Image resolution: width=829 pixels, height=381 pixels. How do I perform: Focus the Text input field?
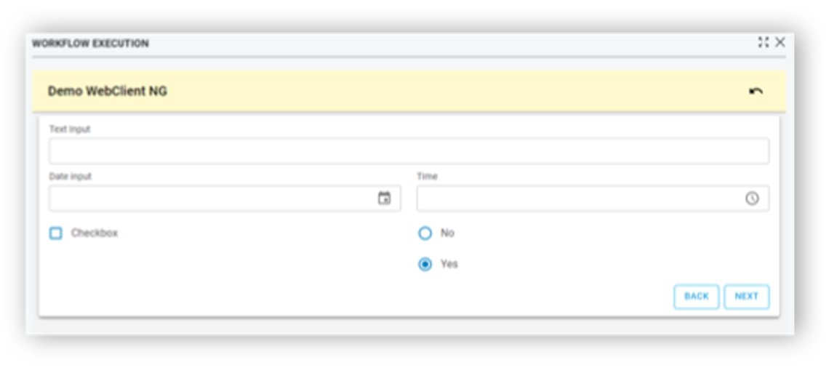point(409,151)
